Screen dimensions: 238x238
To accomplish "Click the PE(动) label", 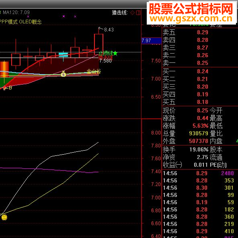I will point(218,165).
